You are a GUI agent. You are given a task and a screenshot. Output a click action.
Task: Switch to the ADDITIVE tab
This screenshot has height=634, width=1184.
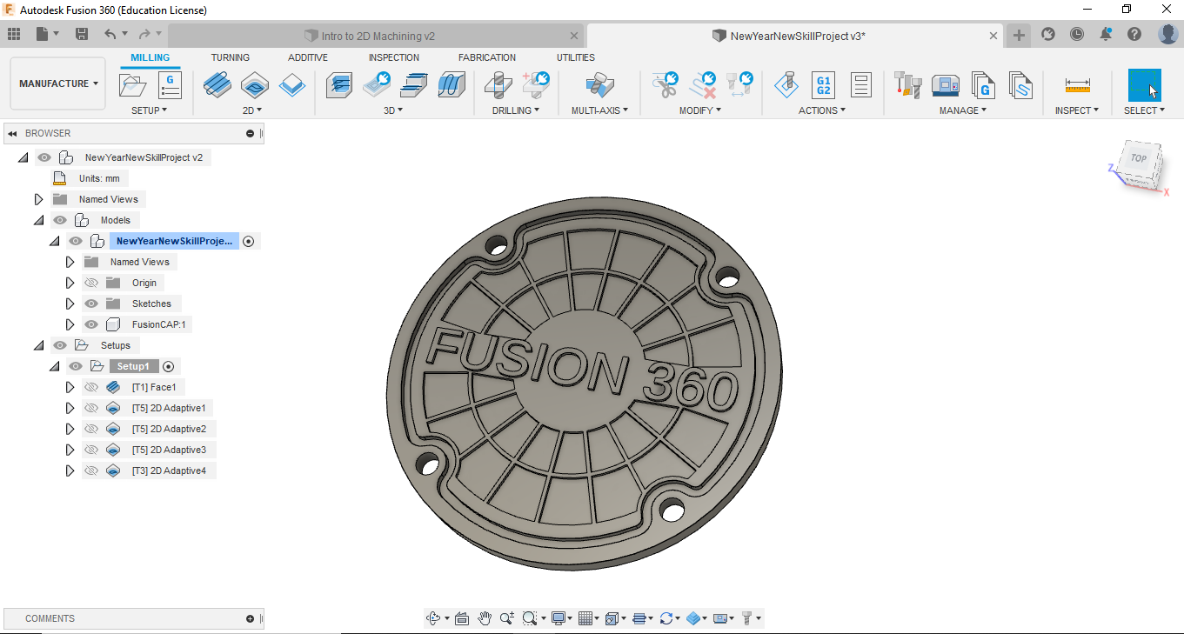coord(308,57)
